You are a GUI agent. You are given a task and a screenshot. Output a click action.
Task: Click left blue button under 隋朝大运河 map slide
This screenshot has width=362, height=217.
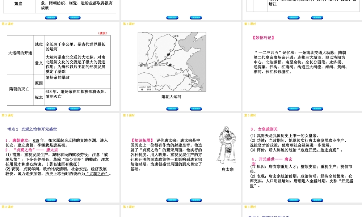coord(172,109)
